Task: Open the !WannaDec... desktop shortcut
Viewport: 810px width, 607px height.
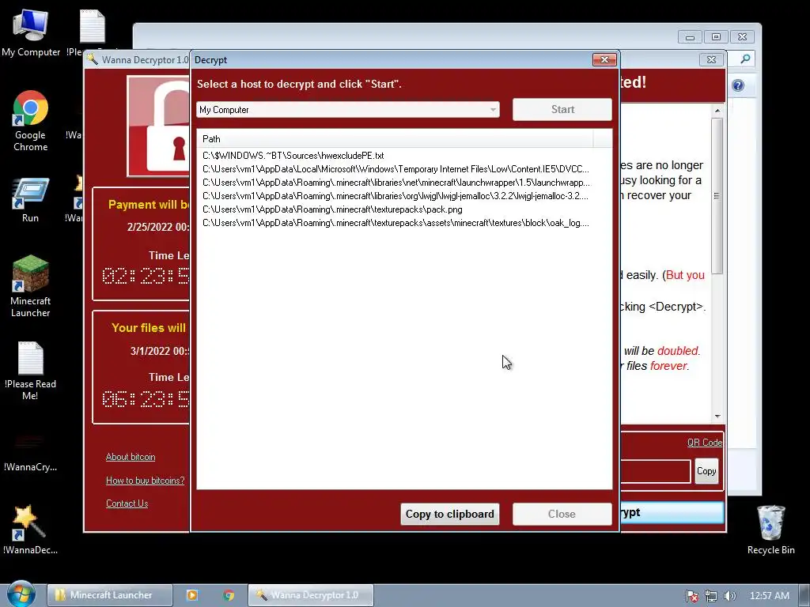Action: (x=31, y=529)
